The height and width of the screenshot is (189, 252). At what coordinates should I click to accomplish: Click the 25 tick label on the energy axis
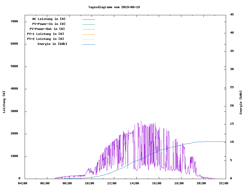(232, 87)
